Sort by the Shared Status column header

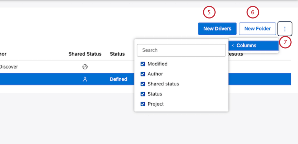click(85, 54)
